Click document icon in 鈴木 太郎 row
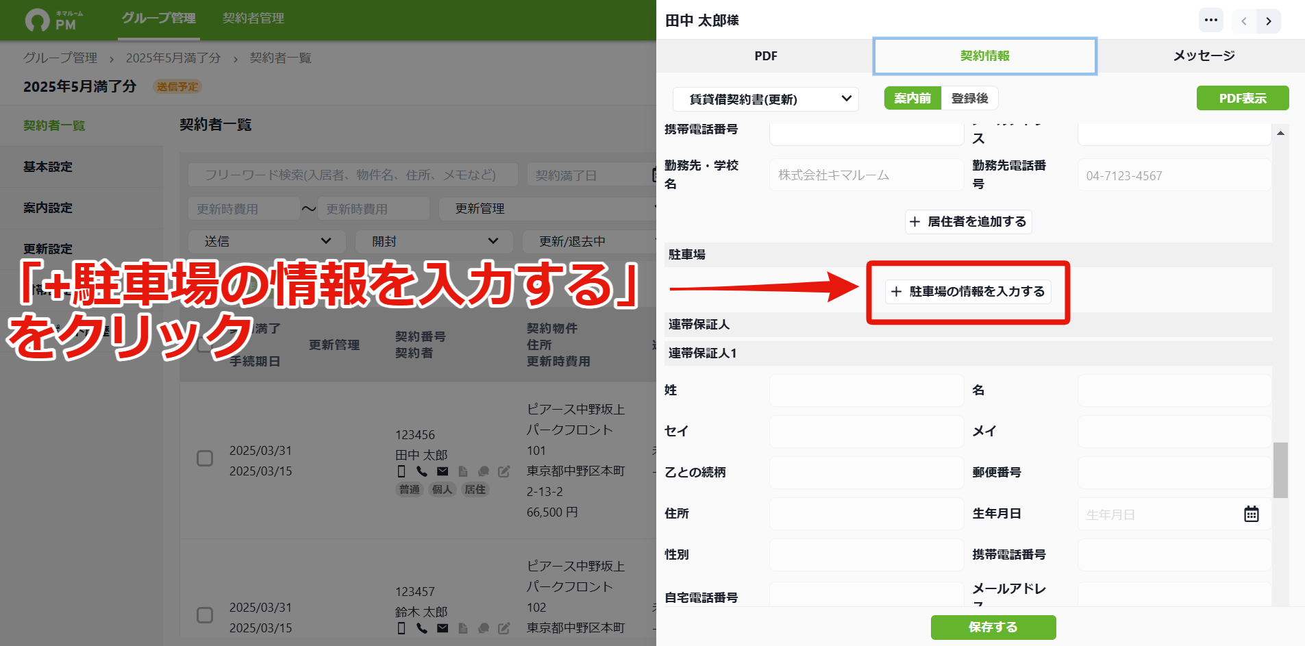The image size is (1305, 646). (463, 628)
